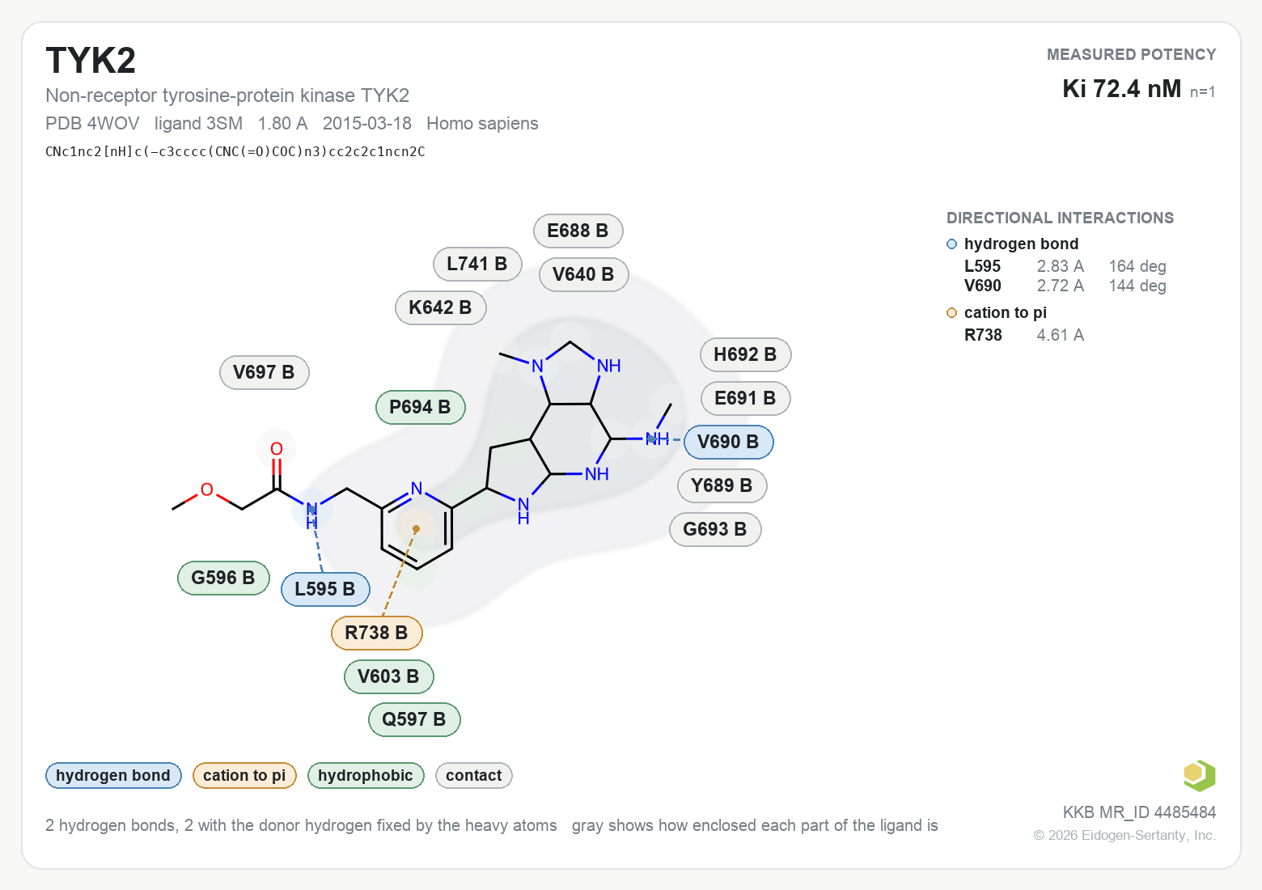This screenshot has width=1262, height=890.
Task: Click the V690 2.72 A distance value
Action: tap(1060, 286)
